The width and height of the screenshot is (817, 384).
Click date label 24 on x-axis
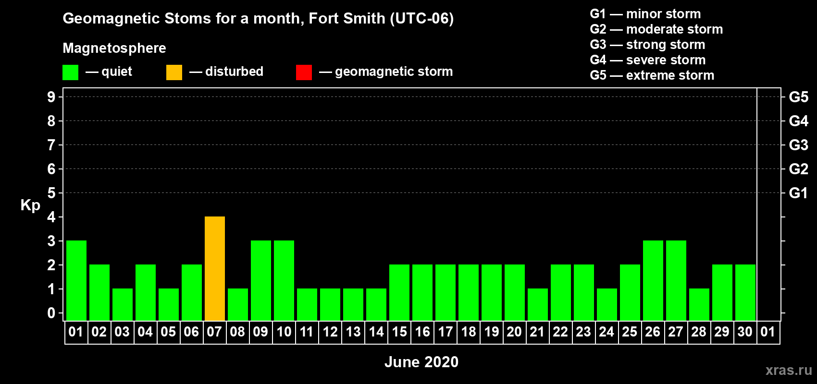pyautogui.click(x=607, y=332)
